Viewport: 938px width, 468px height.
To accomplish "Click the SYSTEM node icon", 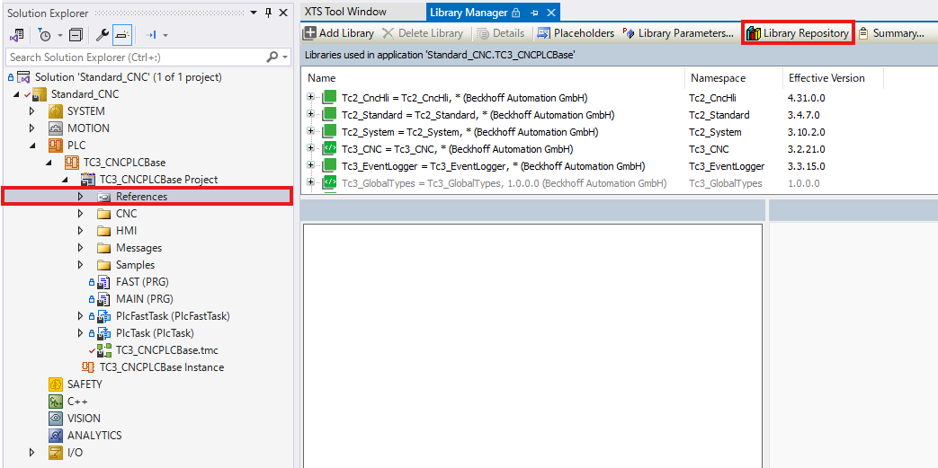I will pyautogui.click(x=56, y=111).
